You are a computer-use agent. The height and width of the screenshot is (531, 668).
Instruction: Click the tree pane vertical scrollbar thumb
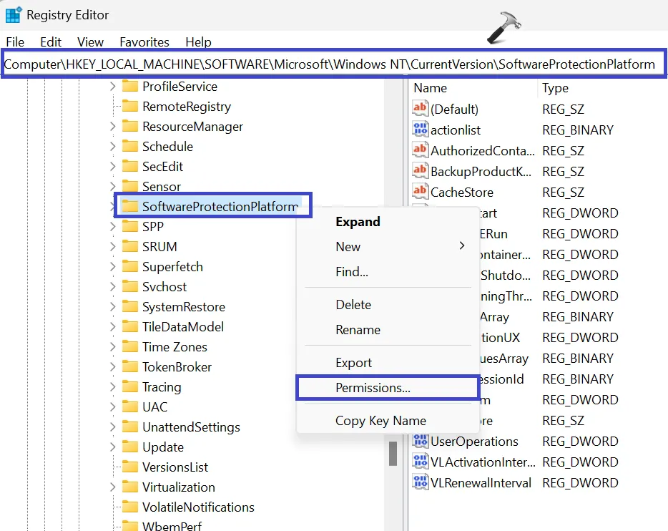[x=393, y=453]
